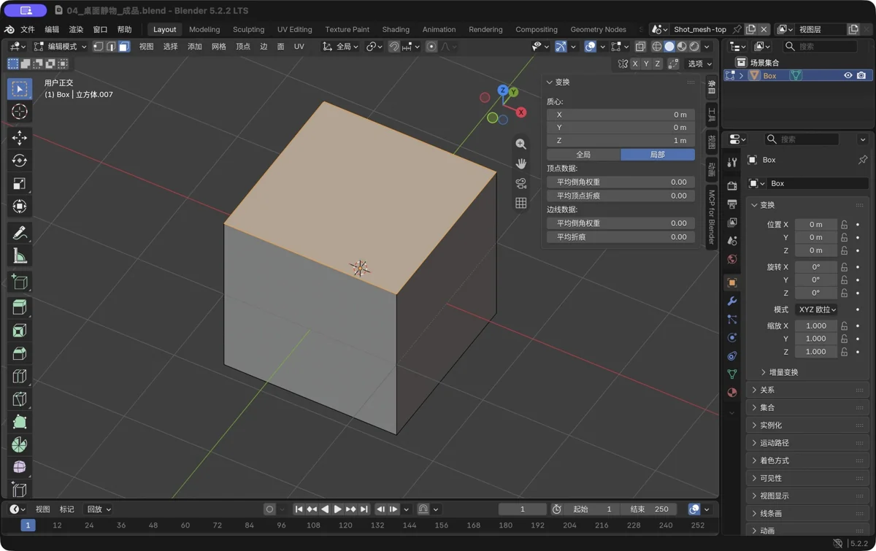Viewport: 876px width, 551px height.
Task: Switch to the Modeling workspace tab
Action: (204, 30)
